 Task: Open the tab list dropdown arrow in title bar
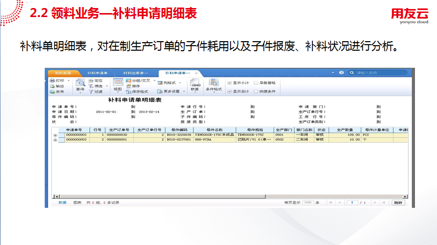pos(333,73)
